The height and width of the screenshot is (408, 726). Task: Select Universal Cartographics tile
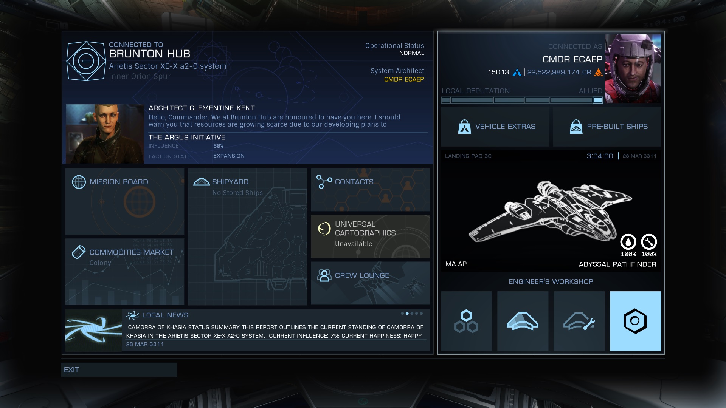pyautogui.click(x=370, y=236)
